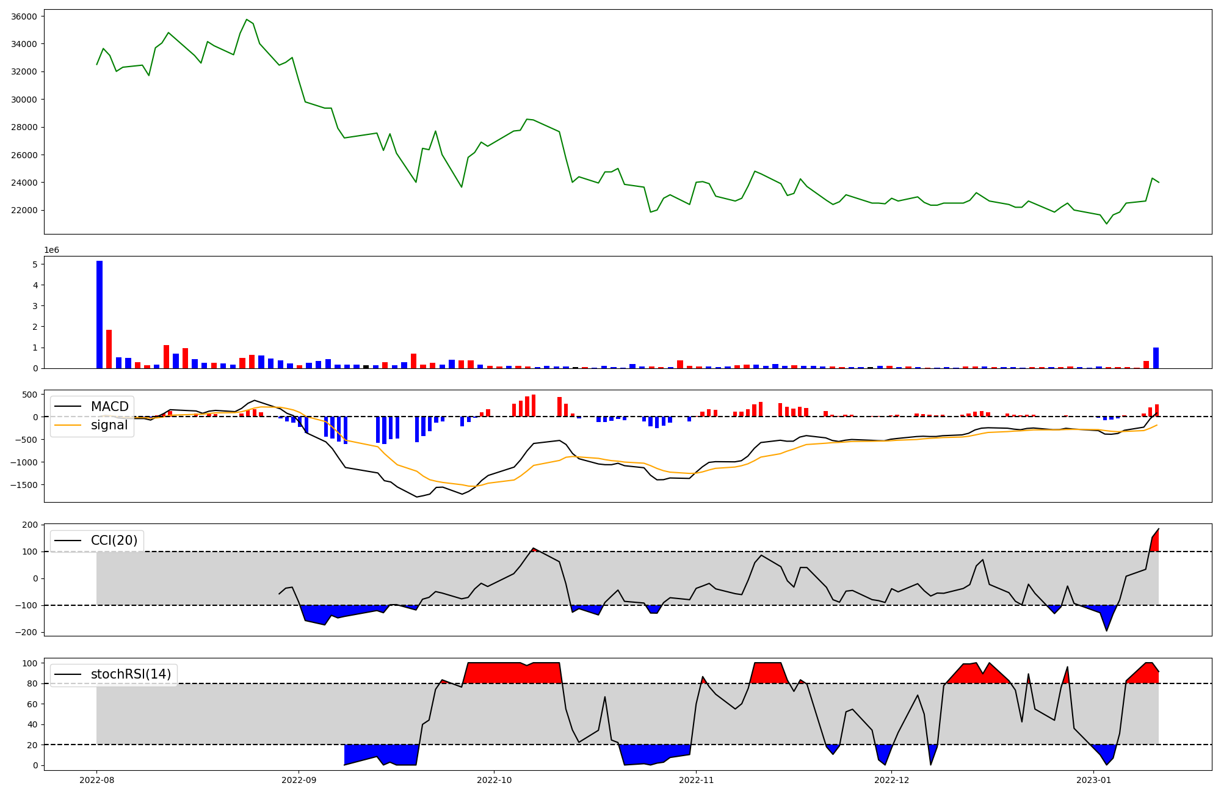Image resolution: width=1221 pixels, height=794 pixels.
Task: Click the stochRSI(14) legend label
Action: coord(131,674)
